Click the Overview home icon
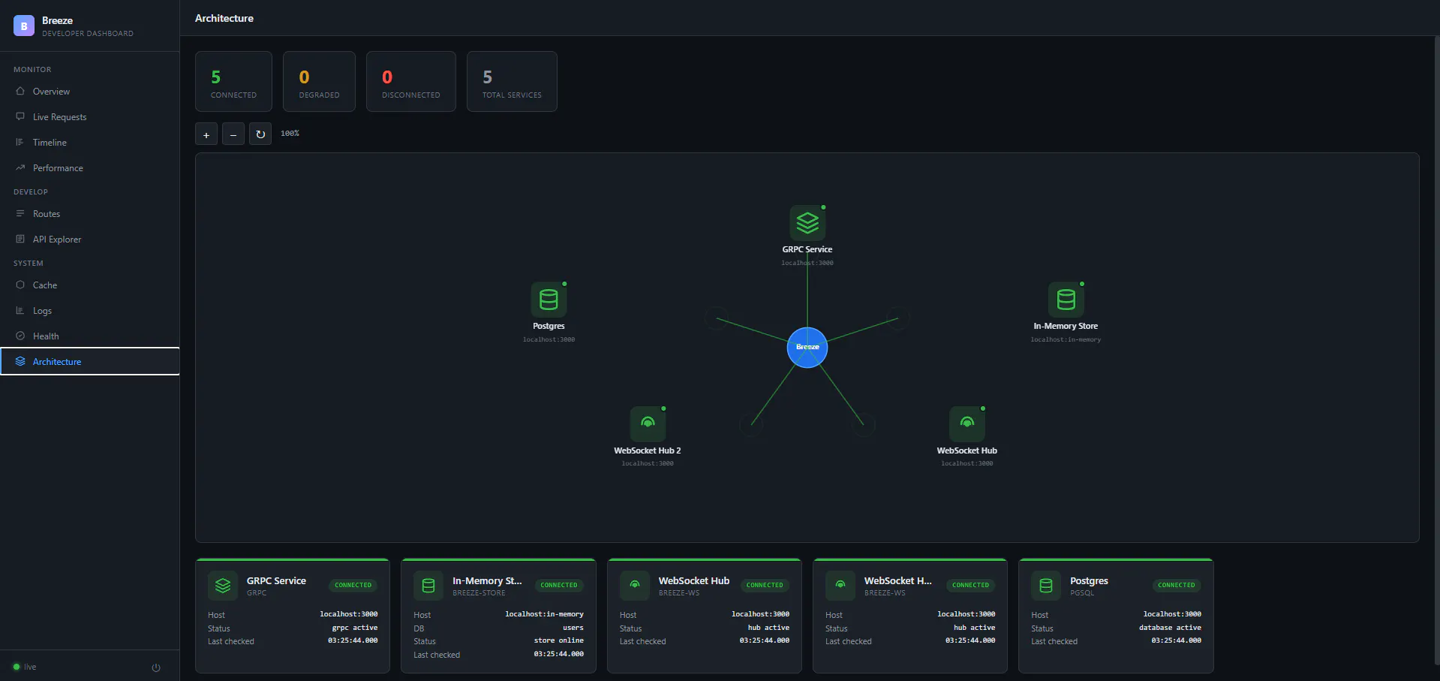This screenshot has width=1440, height=681. tap(20, 91)
